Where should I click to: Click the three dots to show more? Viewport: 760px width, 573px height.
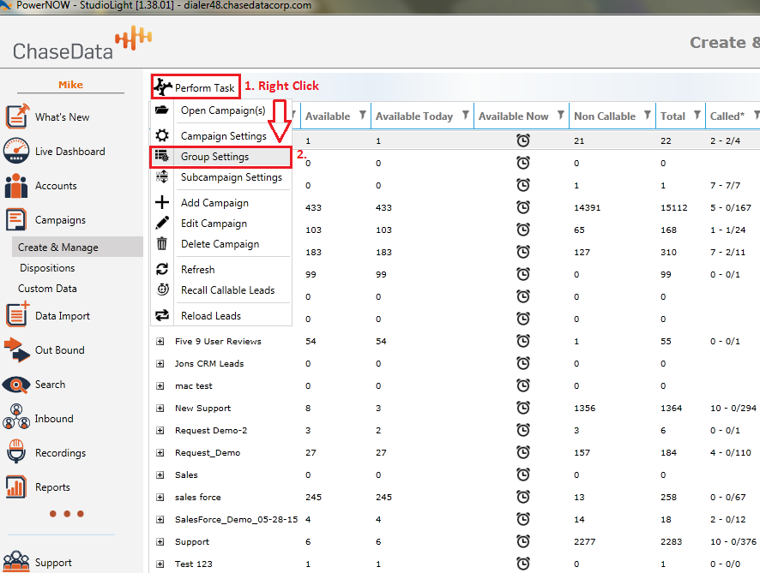66,514
